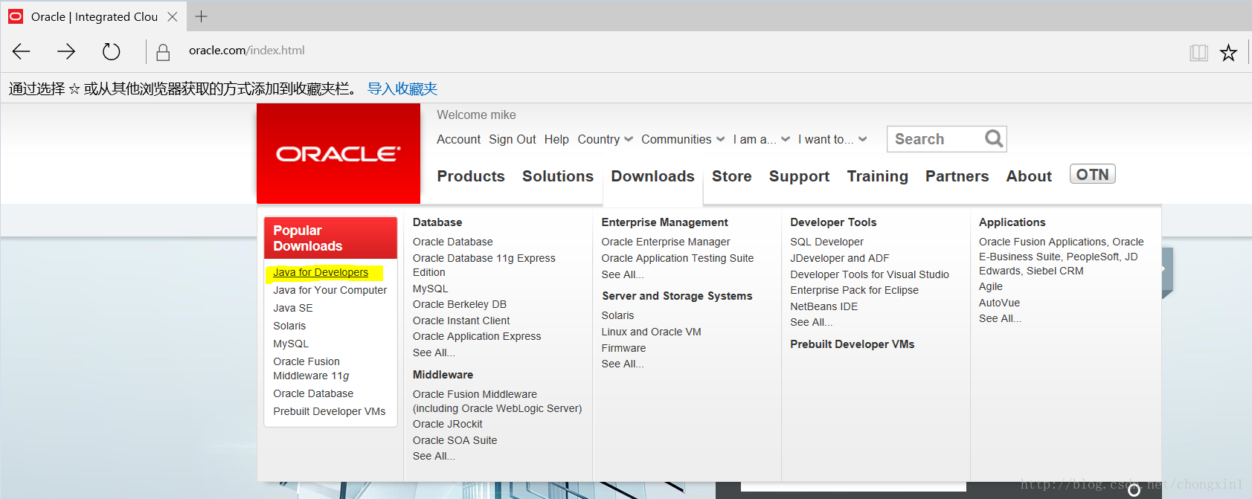Viewport: 1252px width, 499px height.
Task: Select Java SE in Popular Downloads
Action: pos(292,308)
